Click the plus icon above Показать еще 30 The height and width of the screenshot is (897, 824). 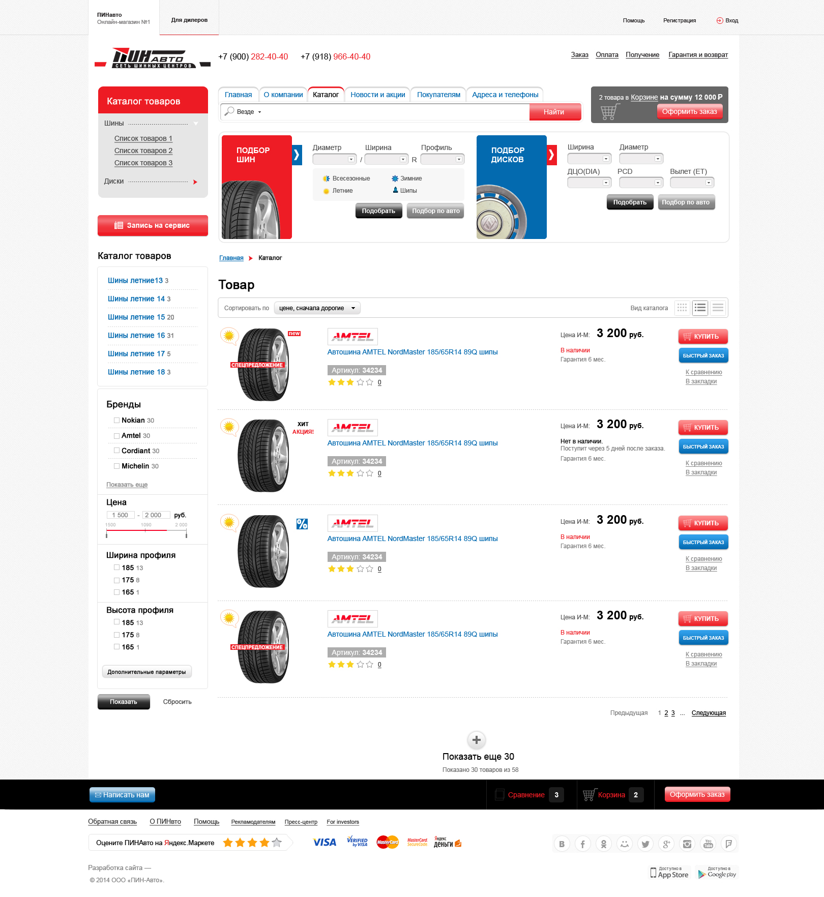(x=477, y=740)
